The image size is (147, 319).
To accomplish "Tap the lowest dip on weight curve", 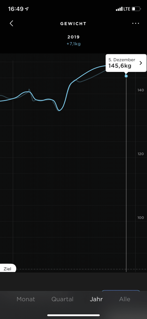I will (x=59, y=110).
